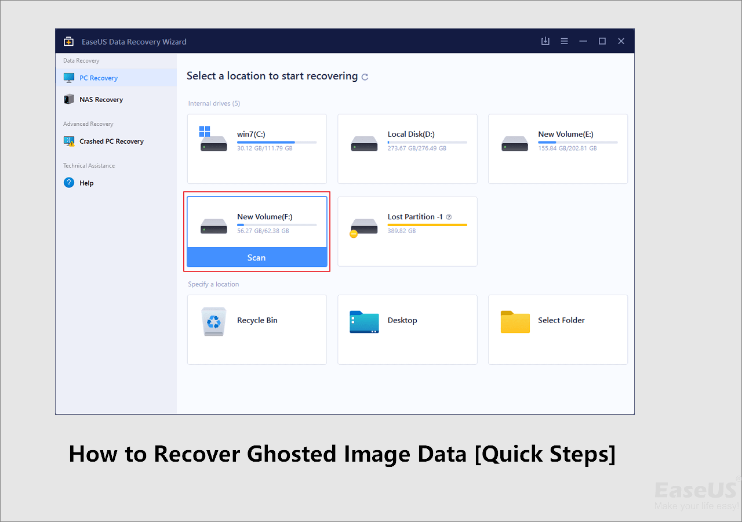Viewport: 742px width, 522px height.
Task: Click the 273.67 GB/276.49 GB size text
Action: 417,148
